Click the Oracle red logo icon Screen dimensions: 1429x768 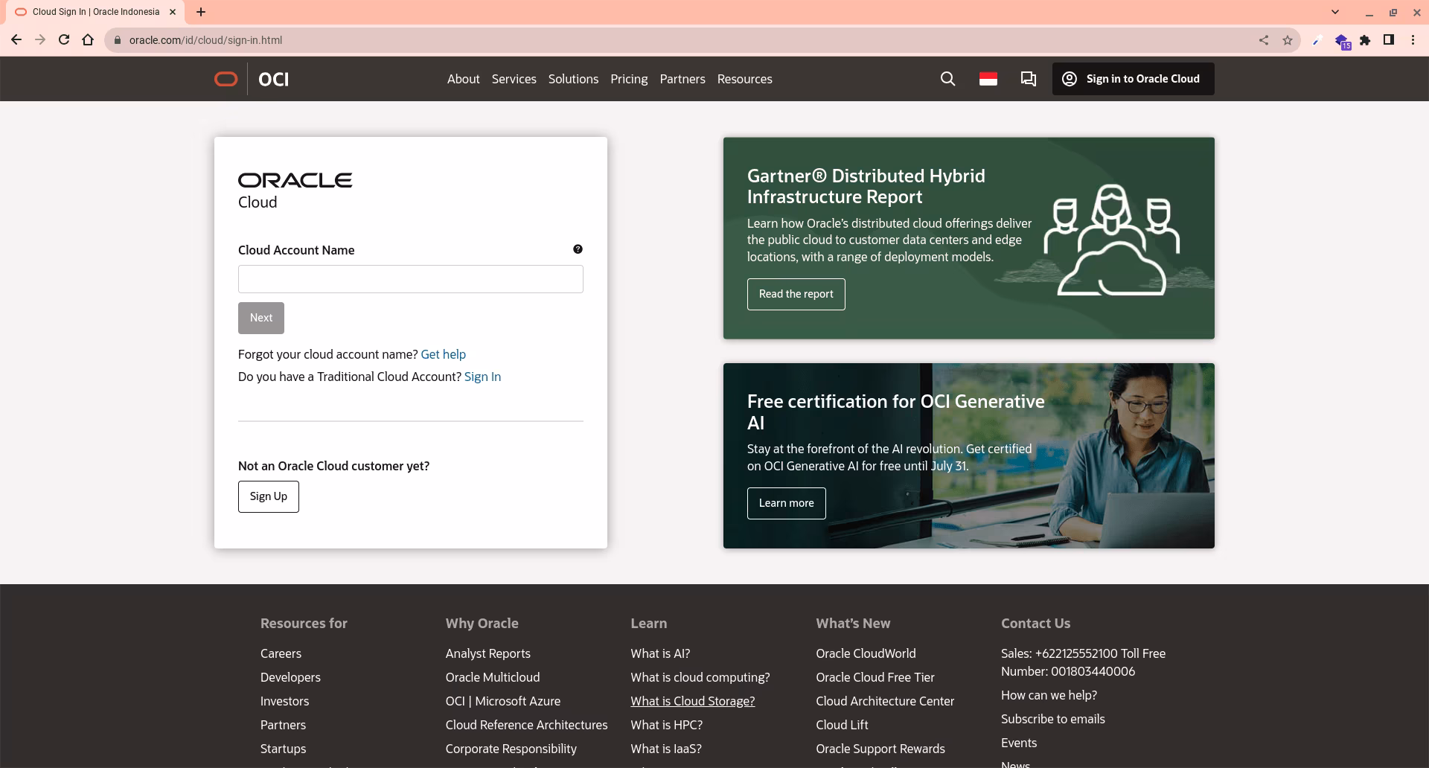coord(226,79)
